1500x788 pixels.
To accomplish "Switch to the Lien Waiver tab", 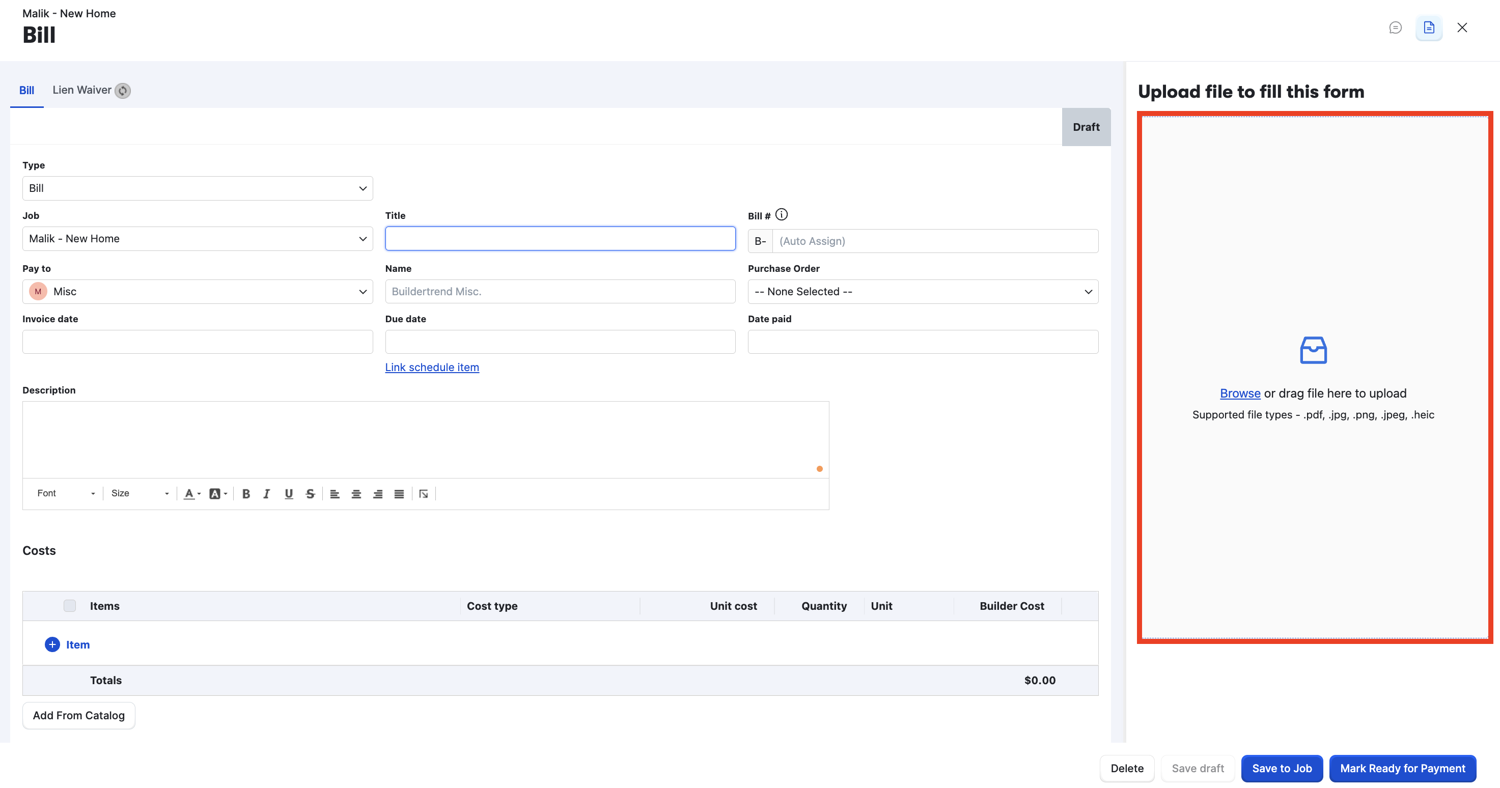I will (x=82, y=90).
